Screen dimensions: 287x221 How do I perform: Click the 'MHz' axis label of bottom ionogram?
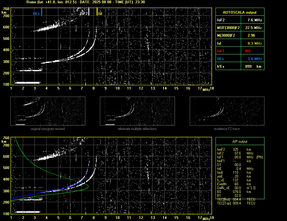(x=206, y=219)
